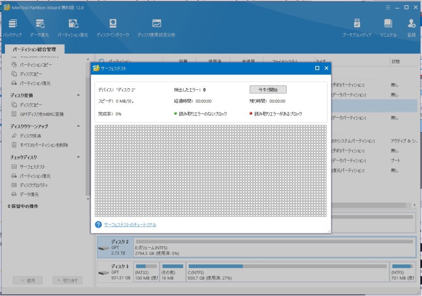Open データ復元 (Data Recovery) in the toolbar

40,25
